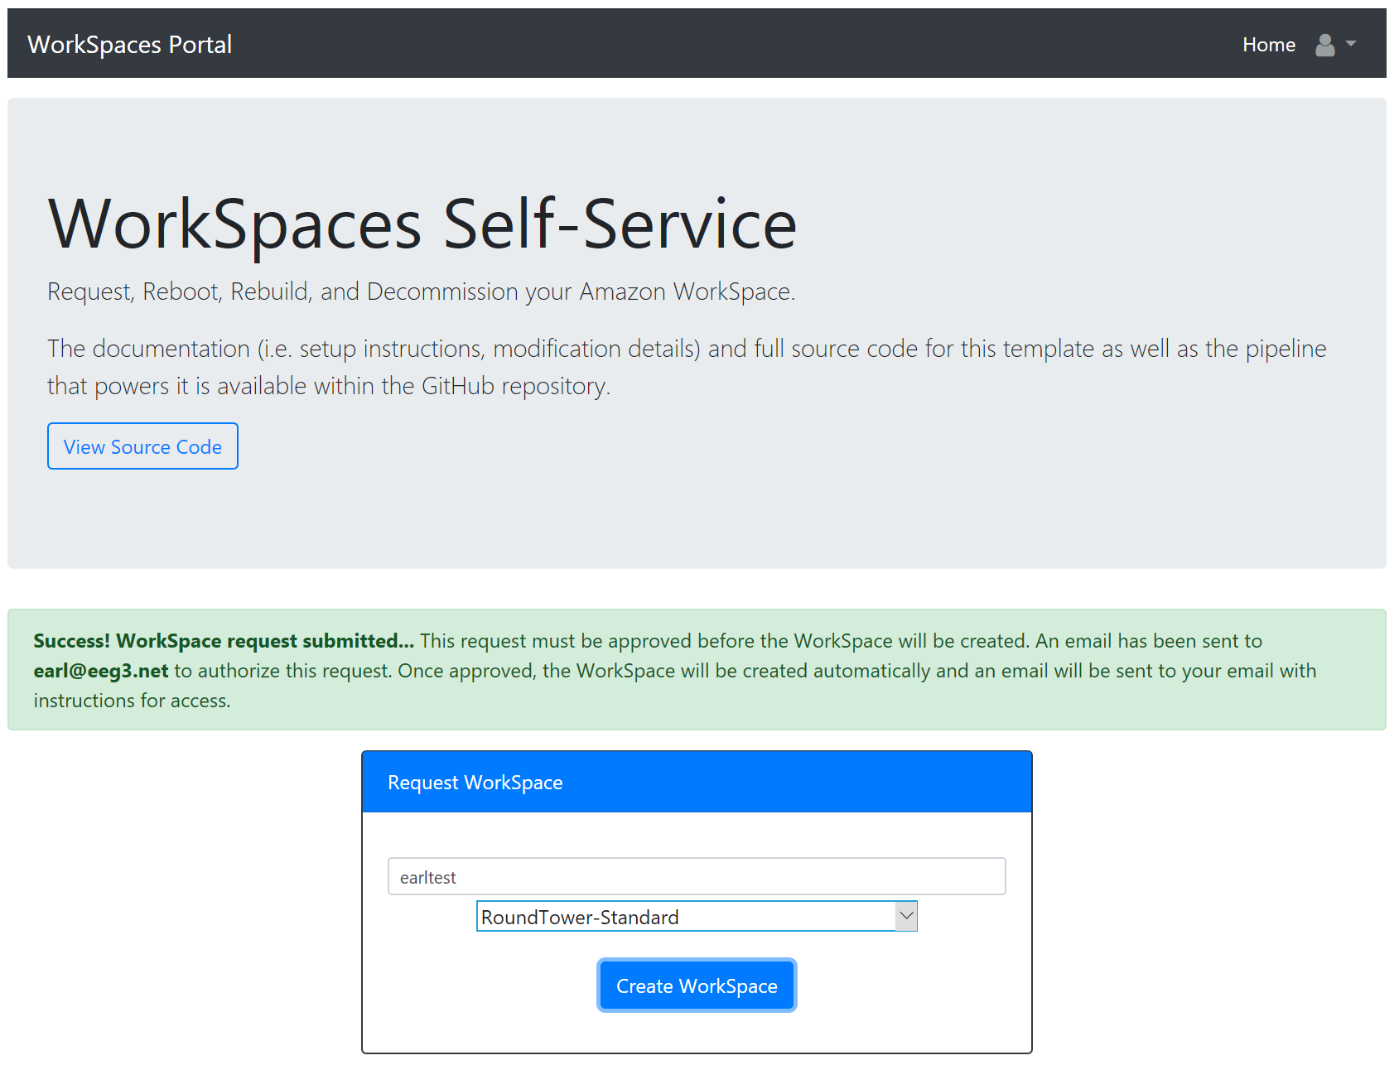The width and height of the screenshot is (1399, 1065).
Task: Expand the user dropdown caret
Action: tap(1351, 44)
